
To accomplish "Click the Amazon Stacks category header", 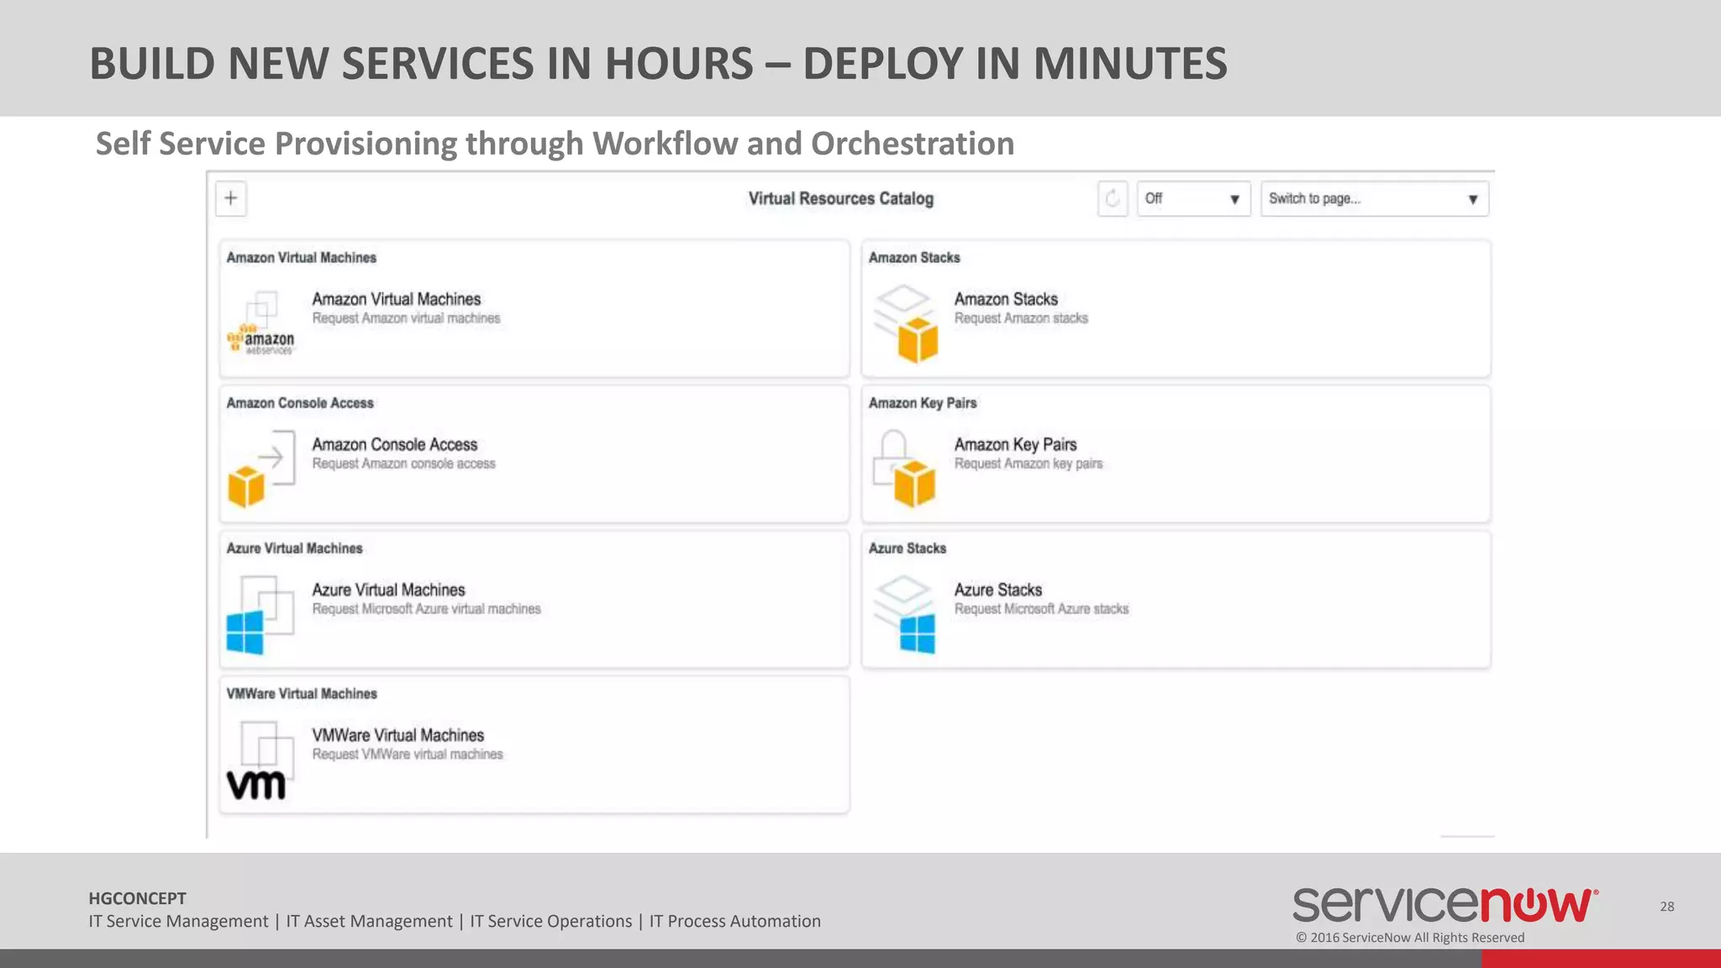I will tap(914, 258).
